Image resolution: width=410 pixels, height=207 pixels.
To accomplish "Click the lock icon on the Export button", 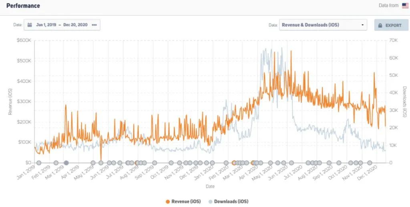I will [380, 25].
